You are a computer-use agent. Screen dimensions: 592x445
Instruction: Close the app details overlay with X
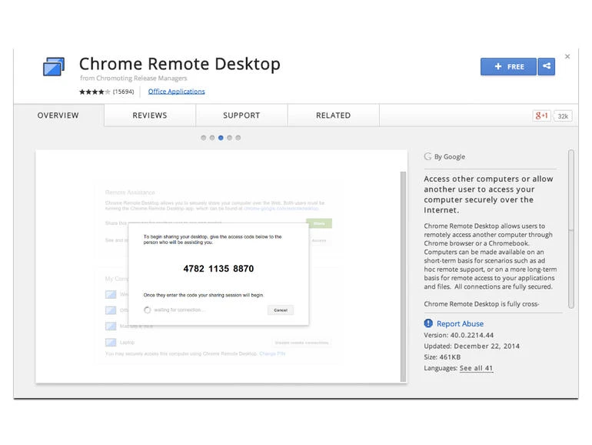coord(567,56)
